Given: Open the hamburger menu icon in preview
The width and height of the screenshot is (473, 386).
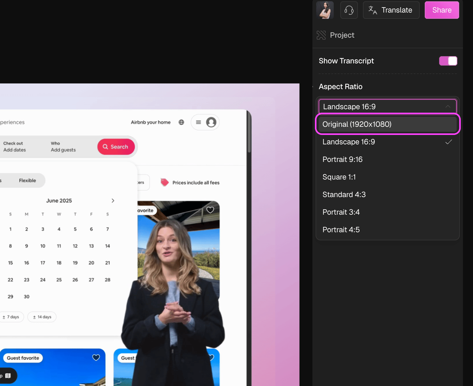Looking at the screenshot, I should pyautogui.click(x=199, y=122).
